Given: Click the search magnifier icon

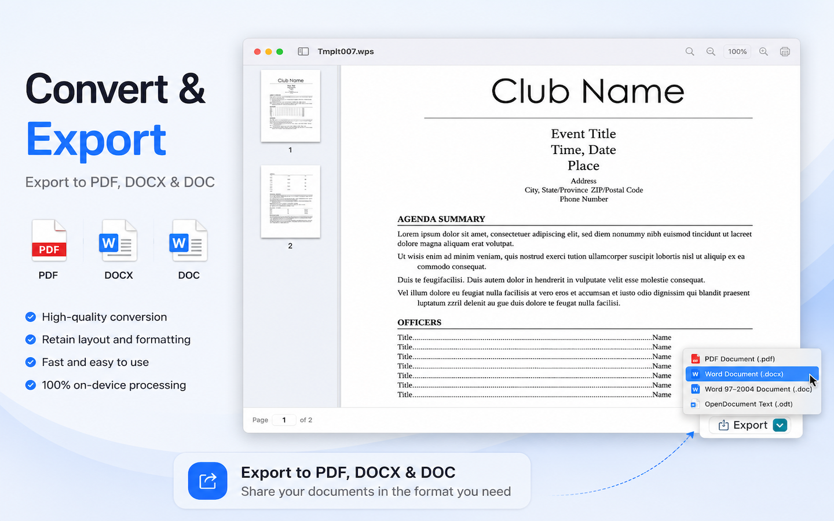Looking at the screenshot, I should [690, 52].
